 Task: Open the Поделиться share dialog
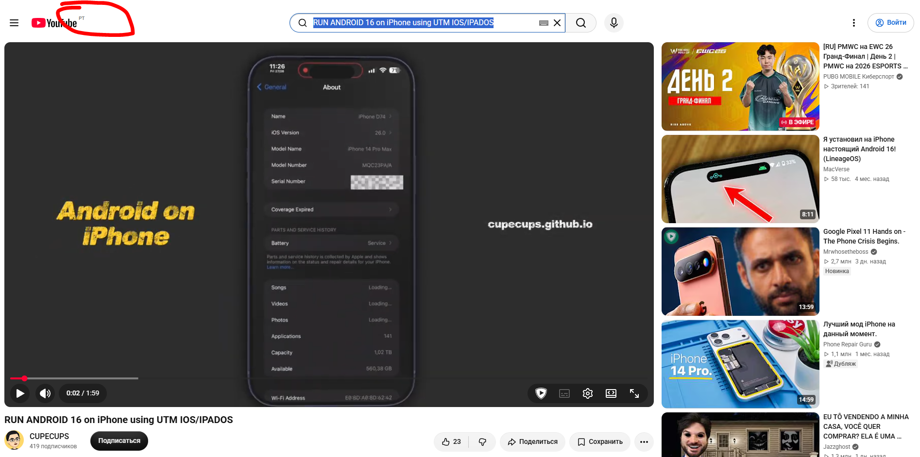tap(532, 441)
